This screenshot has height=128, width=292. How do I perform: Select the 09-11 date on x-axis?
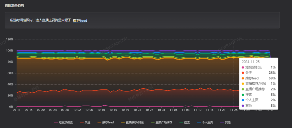(16, 110)
